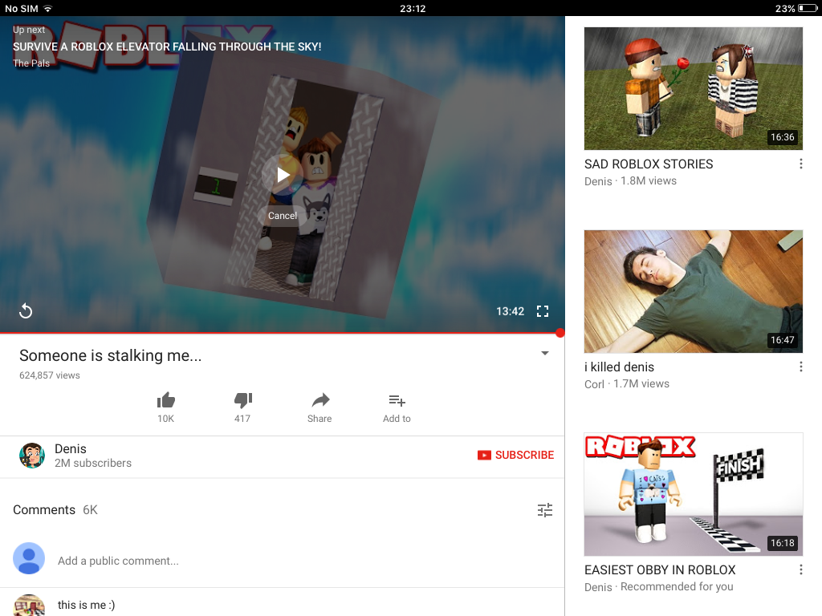This screenshot has width=822, height=616.
Task: Tap the battery status icon
Action: 807,8
